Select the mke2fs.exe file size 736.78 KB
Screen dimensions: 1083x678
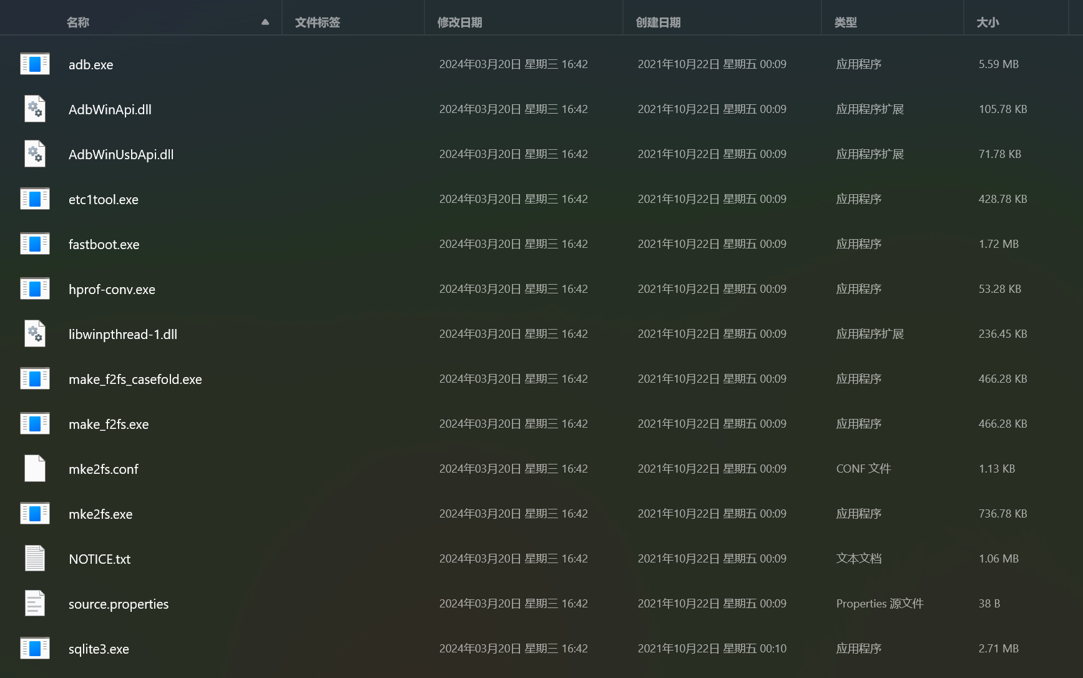[1002, 514]
